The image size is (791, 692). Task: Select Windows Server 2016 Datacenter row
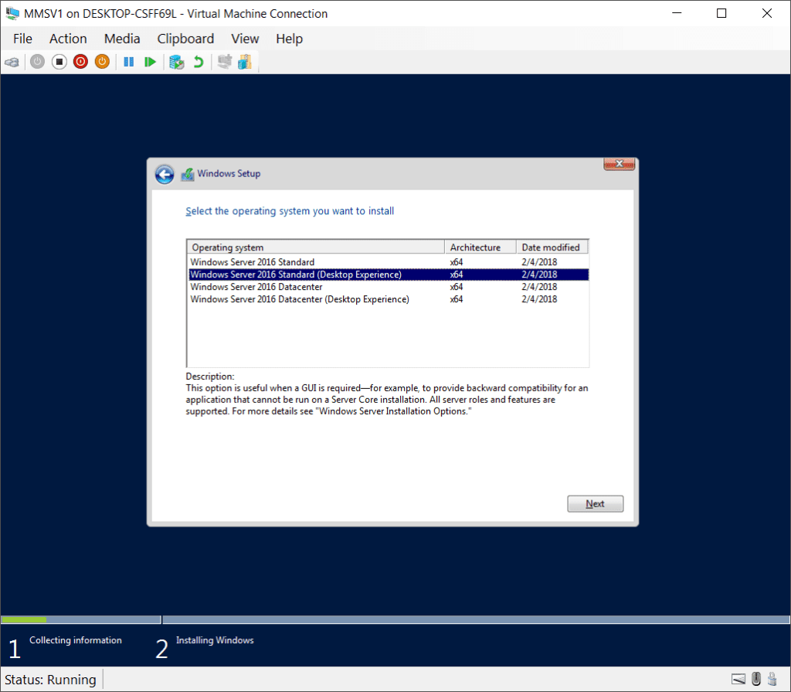click(388, 286)
